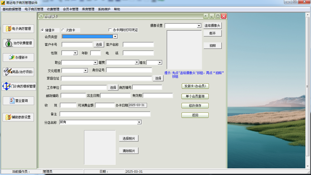The width and height of the screenshot is (311, 175).
Task: Click the 连结摄像头 button
Action: [x=212, y=25]
